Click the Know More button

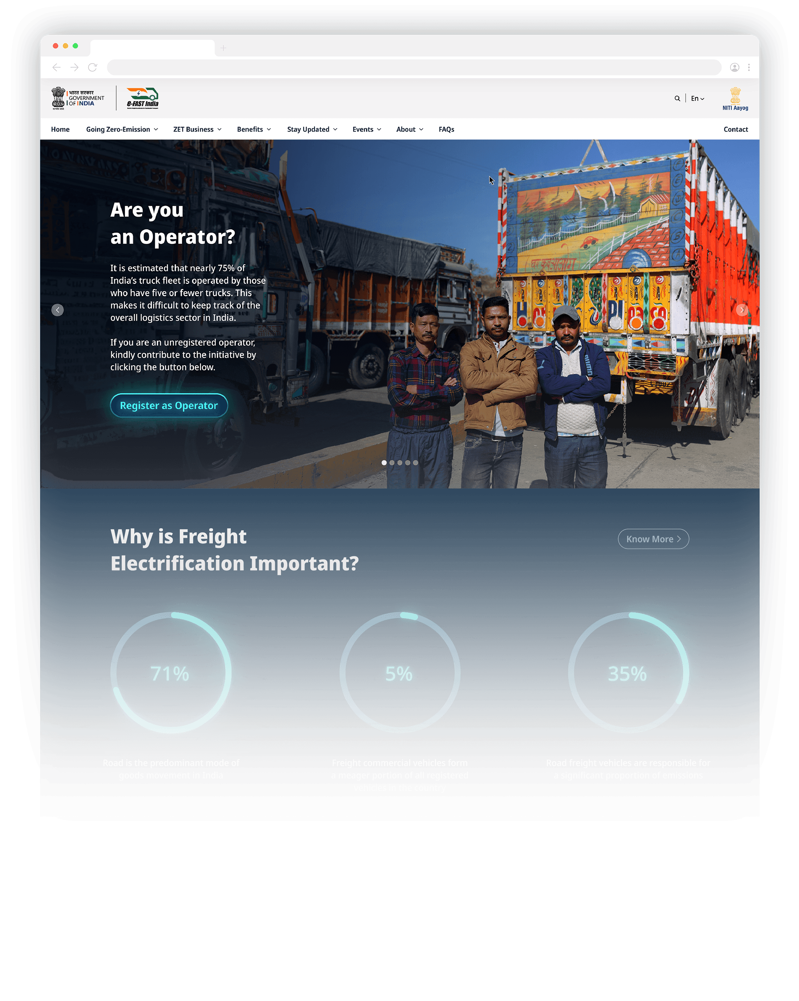(x=653, y=539)
